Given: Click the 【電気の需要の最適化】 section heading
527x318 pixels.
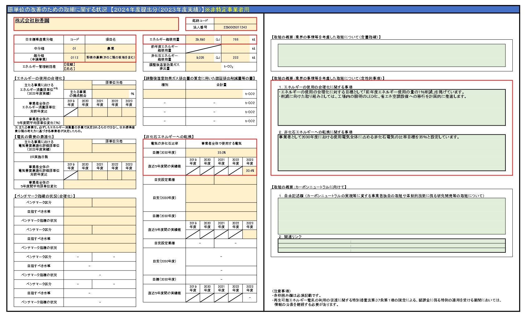Looking at the screenshot, I should click(x=34, y=137).
